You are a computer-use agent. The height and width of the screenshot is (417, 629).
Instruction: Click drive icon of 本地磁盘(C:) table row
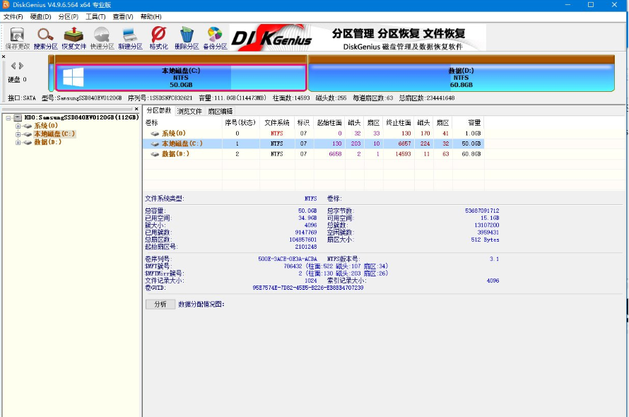155,143
